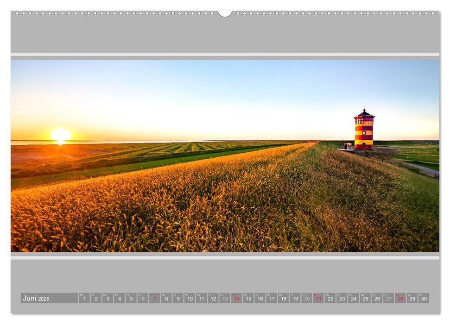Select date 24 in the calendar row
This screenshot has height=324, width=450.
pos(354,299)
